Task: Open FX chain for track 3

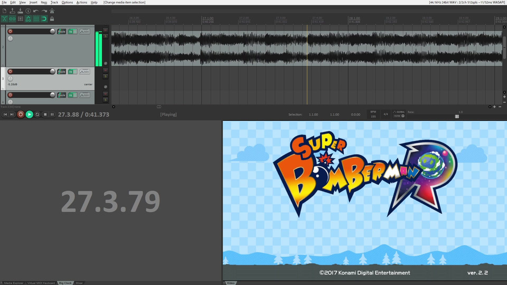Action: click(x=70, y=71)
